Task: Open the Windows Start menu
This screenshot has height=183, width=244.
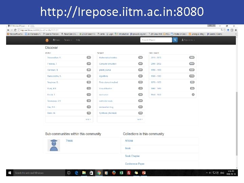Action: tap(9, 173)
